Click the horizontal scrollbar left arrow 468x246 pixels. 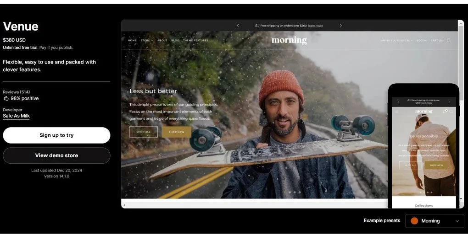124,205
